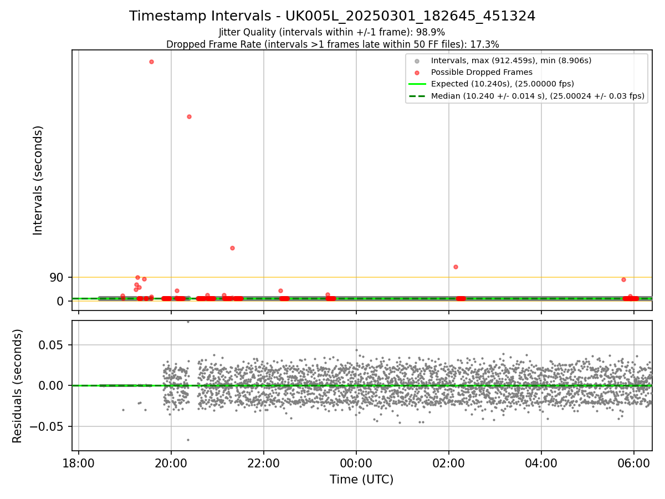Click the lowest grey residual outlier near 20:20
This screenshot has height=499, width=665.
(x=188, y=440)
